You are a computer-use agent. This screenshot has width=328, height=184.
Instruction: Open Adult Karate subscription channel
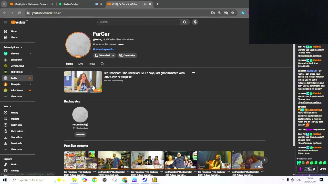17,90
